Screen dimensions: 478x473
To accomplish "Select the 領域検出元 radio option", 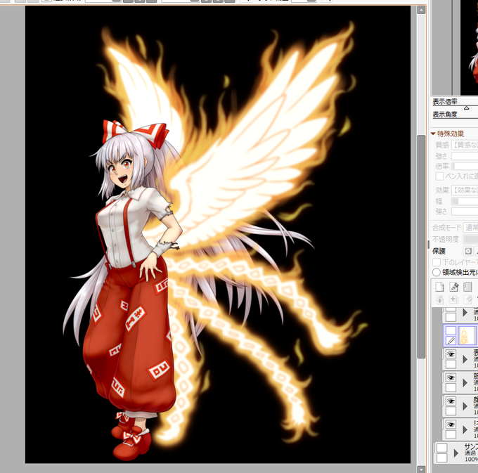I will pos(437,272).
